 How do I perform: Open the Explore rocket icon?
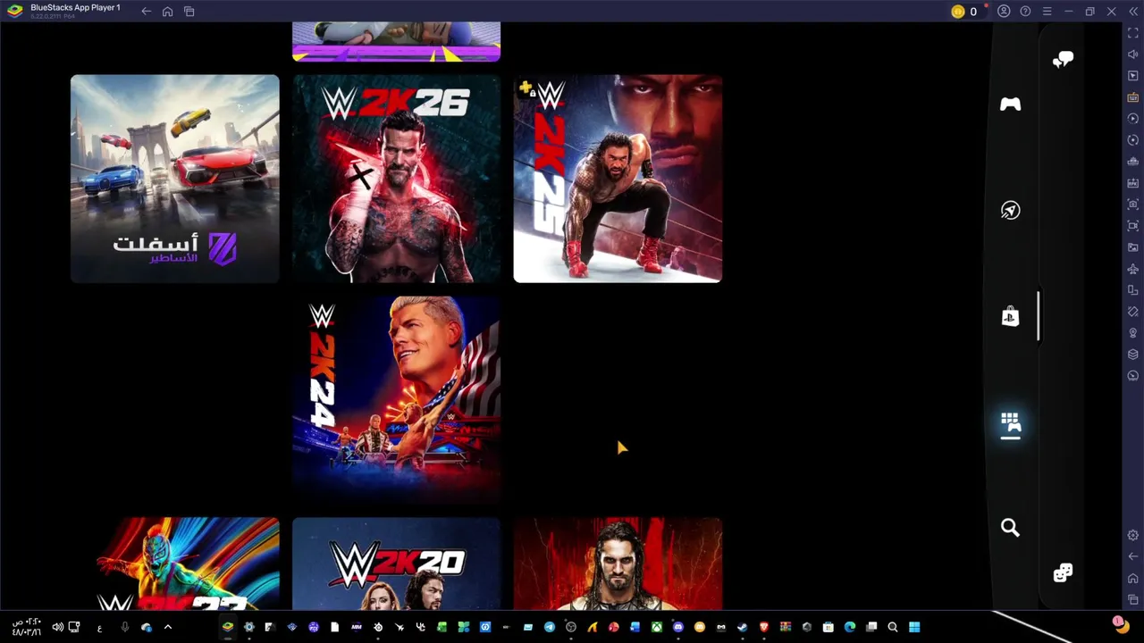pos(1010,210)
